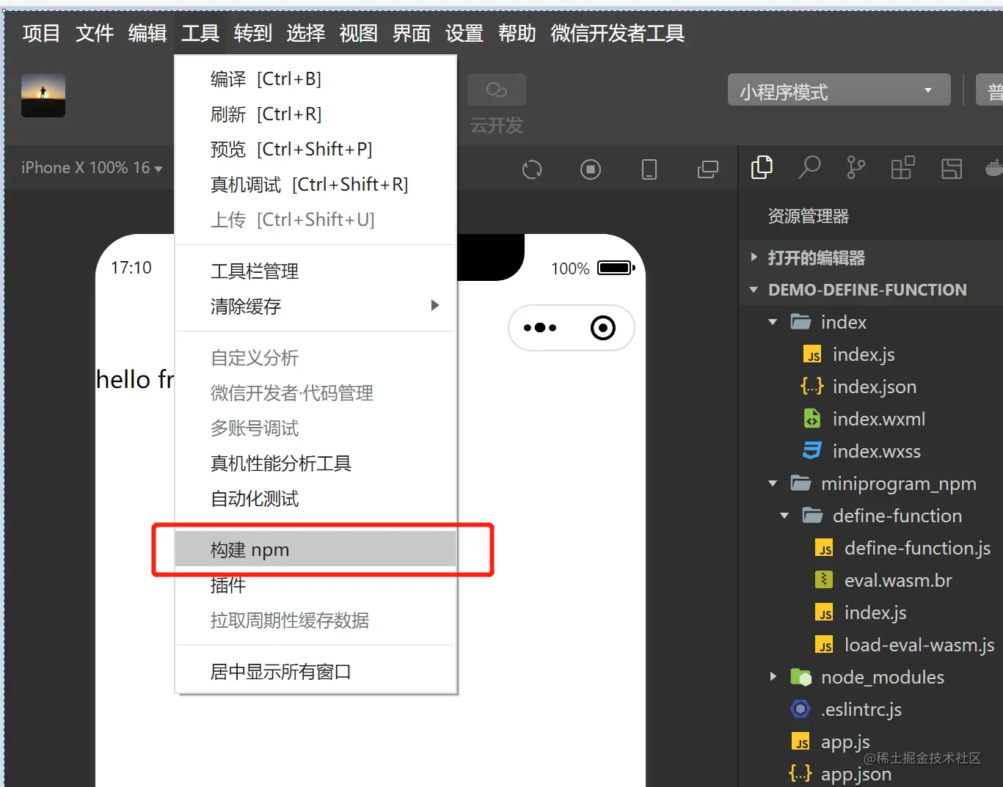The image size is (1003, 787).
Task: Click the user avatar thumbnail
Action: (x=43, y=95)
